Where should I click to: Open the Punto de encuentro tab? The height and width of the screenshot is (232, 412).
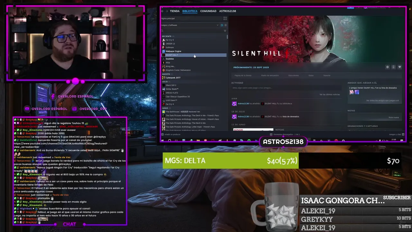pos(270,75)
